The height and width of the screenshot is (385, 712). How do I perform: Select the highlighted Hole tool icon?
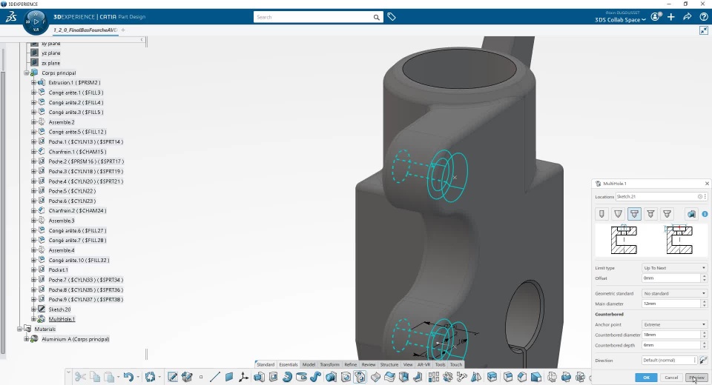(x=360, y=377)
